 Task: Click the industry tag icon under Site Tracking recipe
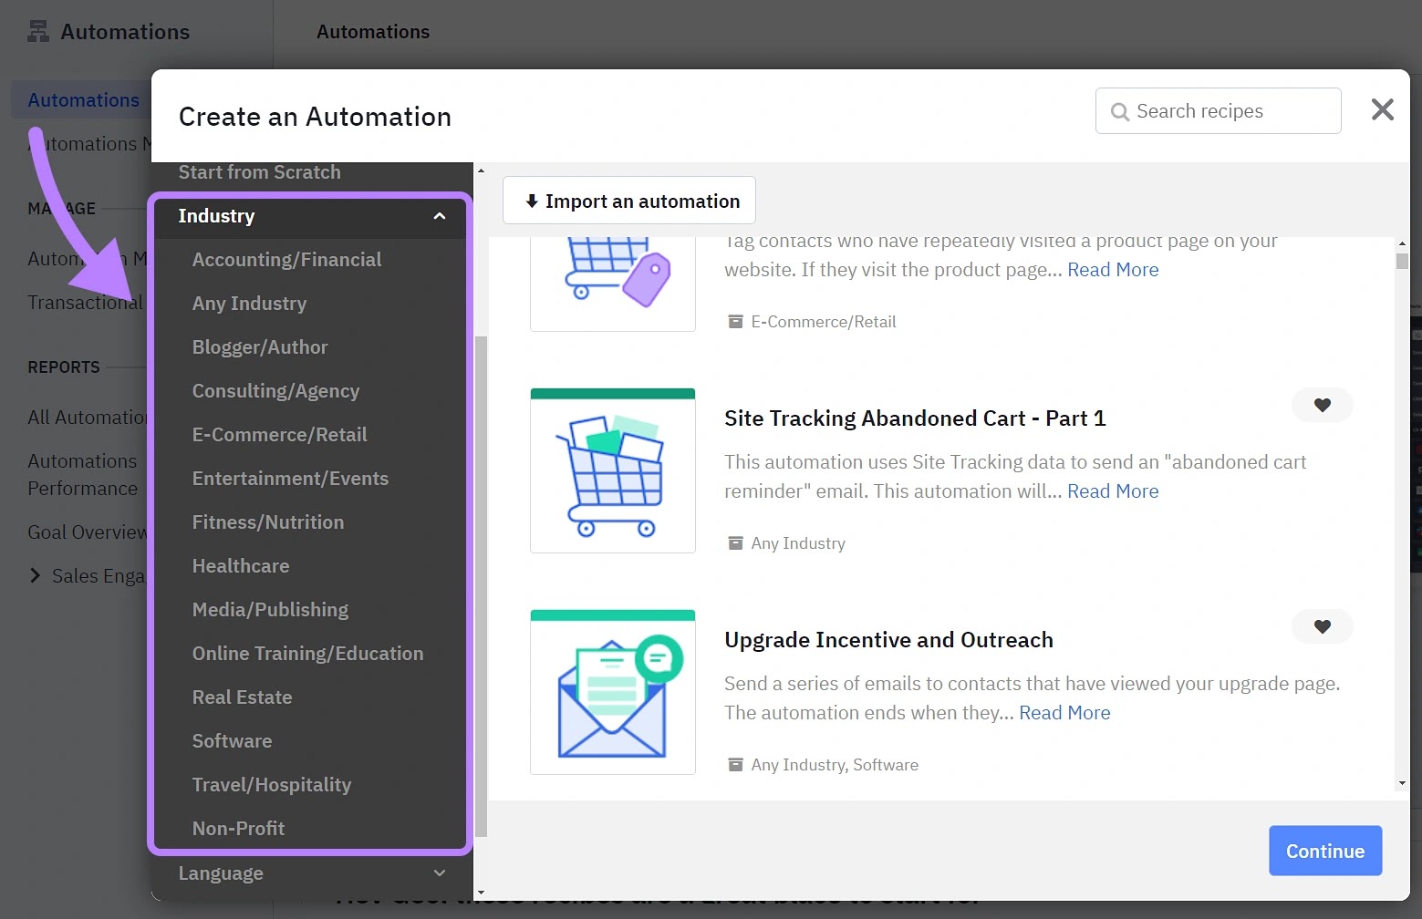tap(735, 542)
